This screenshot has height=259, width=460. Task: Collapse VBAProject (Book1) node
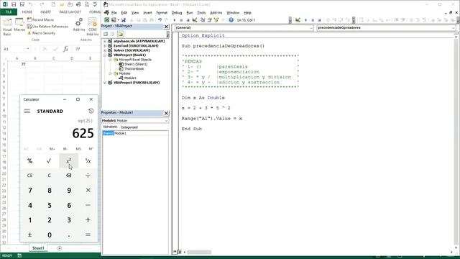click(x=105, y=55)
